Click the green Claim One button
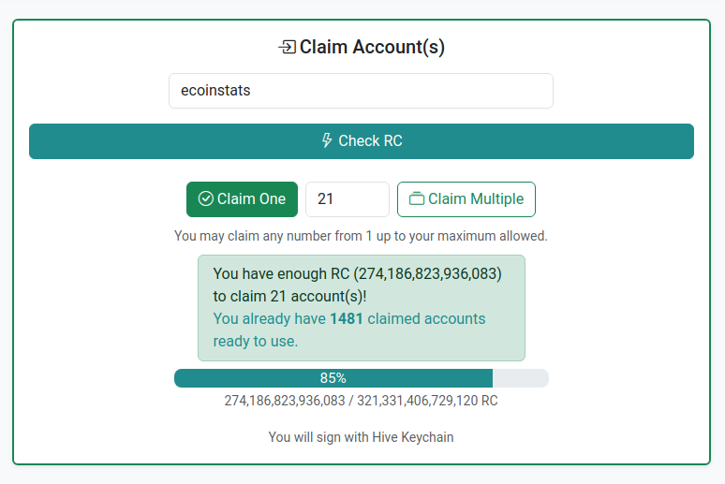 (242, 199)
